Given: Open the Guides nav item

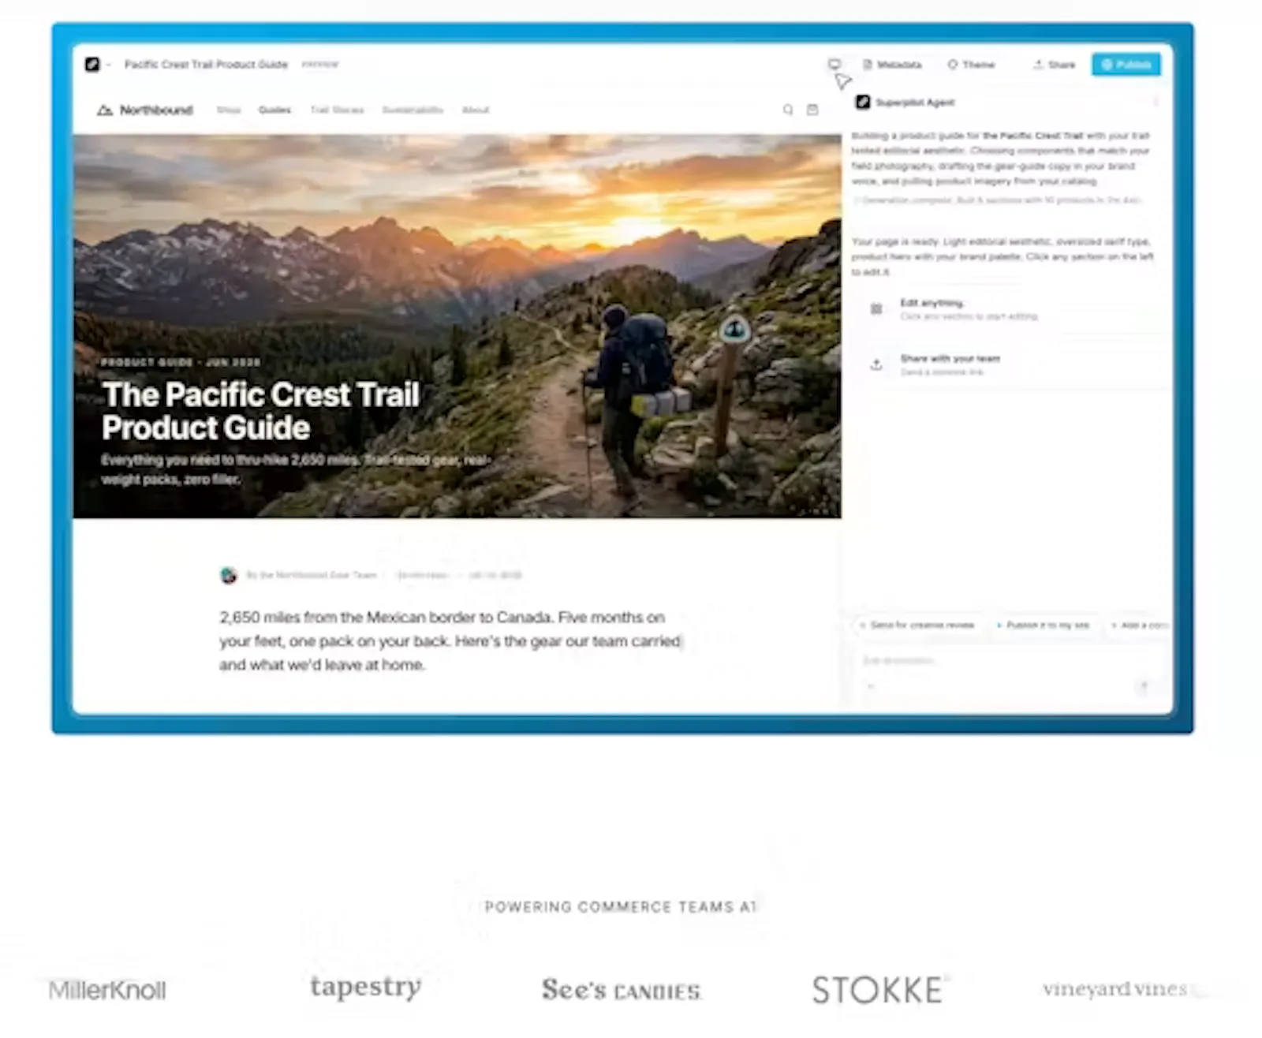Looking at the screenshot, I should pyautogui.click(x=274, y=110).
